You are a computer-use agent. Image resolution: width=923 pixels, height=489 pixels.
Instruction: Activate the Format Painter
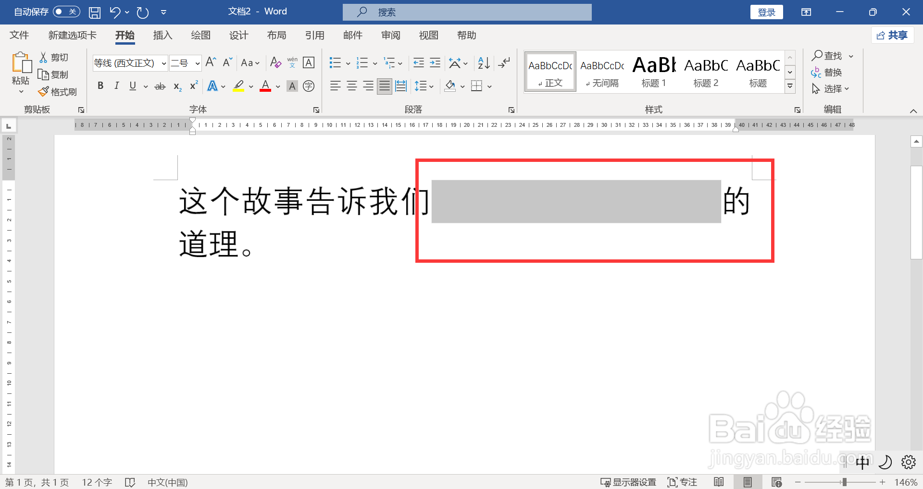[57, 91]
